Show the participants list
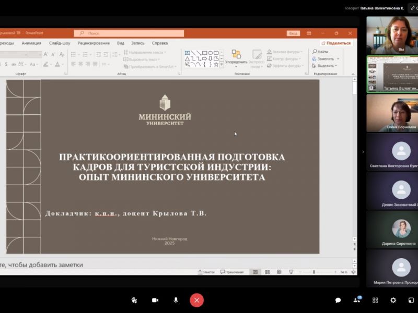Screen dimensions: 418x313 (357, 300)
